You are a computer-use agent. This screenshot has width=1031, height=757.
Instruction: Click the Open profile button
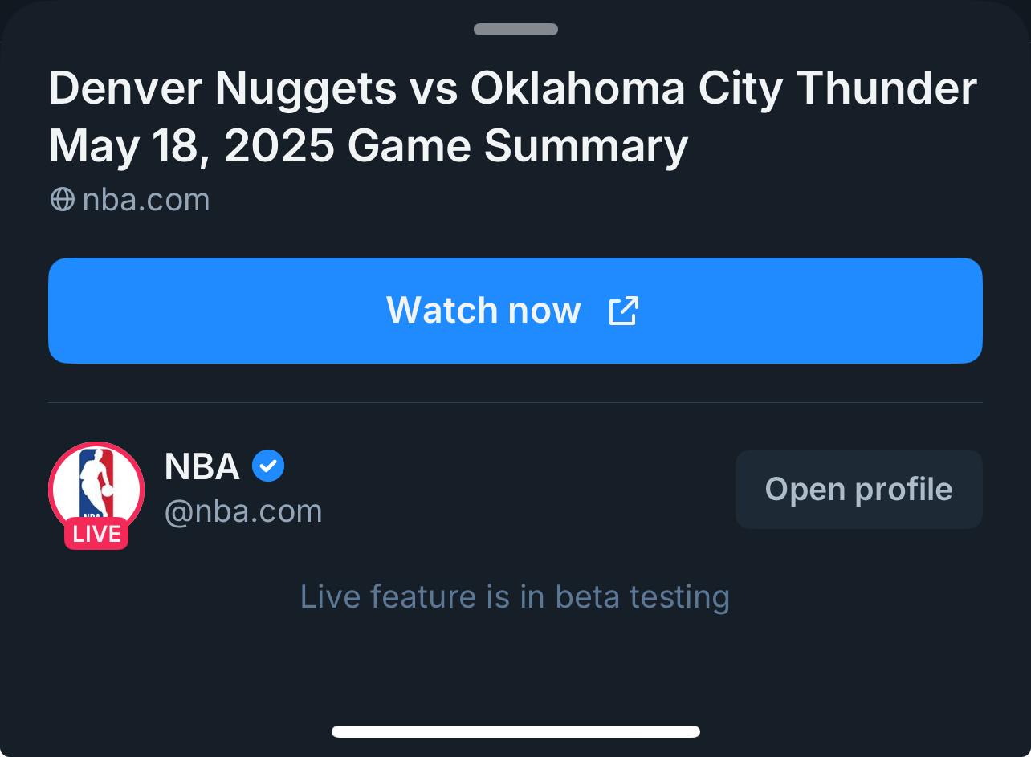[858, 489]
